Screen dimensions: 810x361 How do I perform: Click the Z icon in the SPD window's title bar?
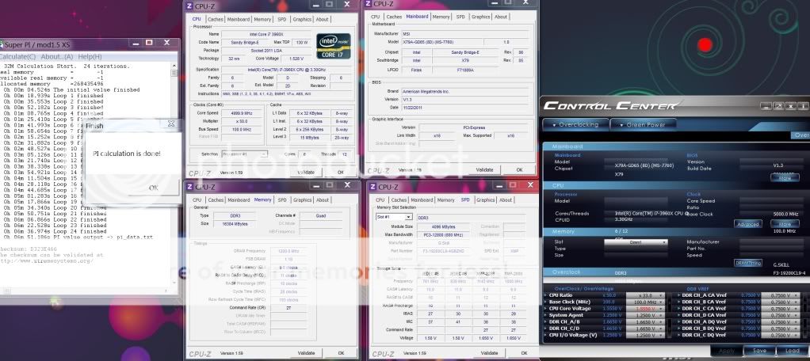[x=368, y=188]
